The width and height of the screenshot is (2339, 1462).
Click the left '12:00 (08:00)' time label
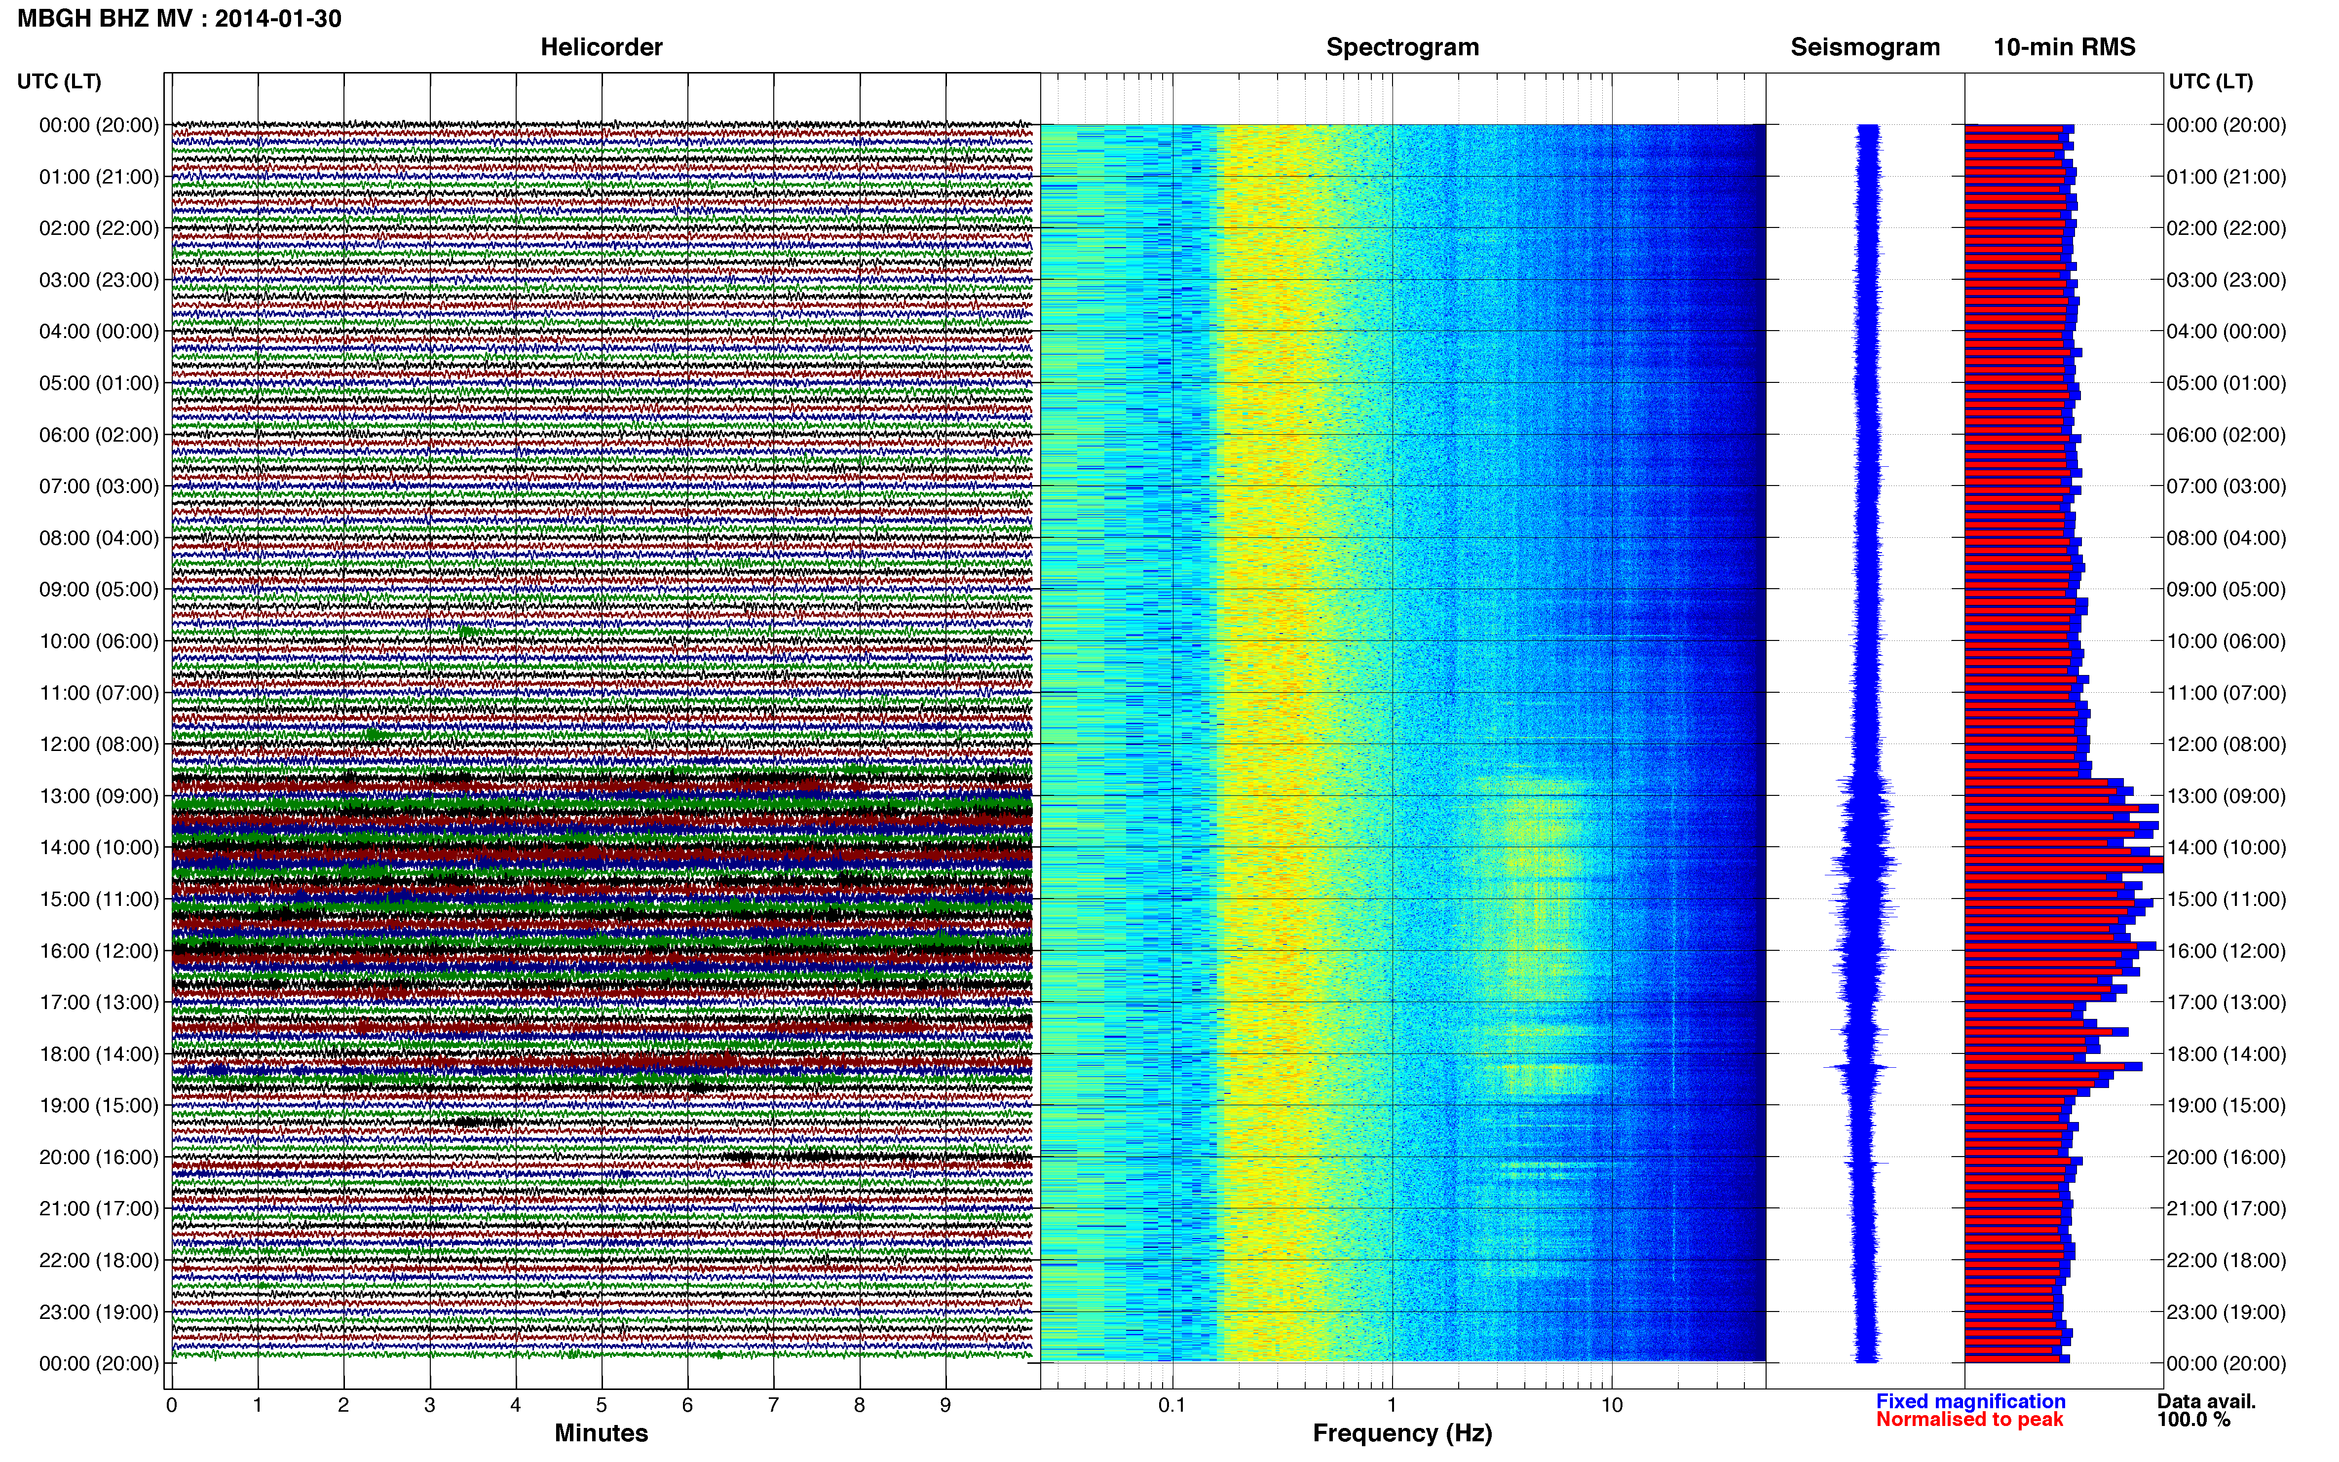pos(99,745)
